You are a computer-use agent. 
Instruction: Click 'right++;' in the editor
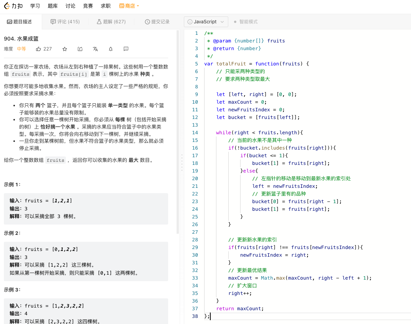240,293
